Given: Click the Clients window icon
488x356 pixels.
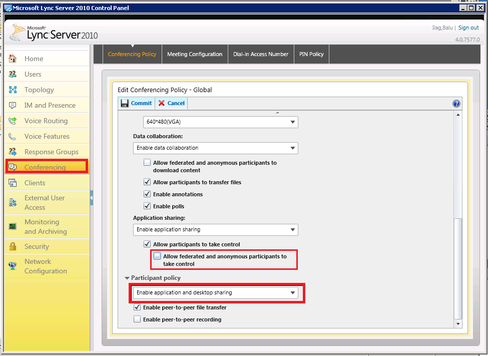Looking at the screenshot, I should (x=13, y=183).
